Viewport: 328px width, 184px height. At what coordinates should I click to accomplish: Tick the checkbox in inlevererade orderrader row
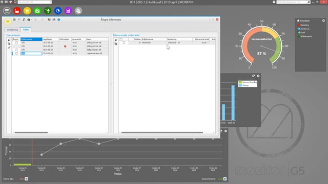124,43
